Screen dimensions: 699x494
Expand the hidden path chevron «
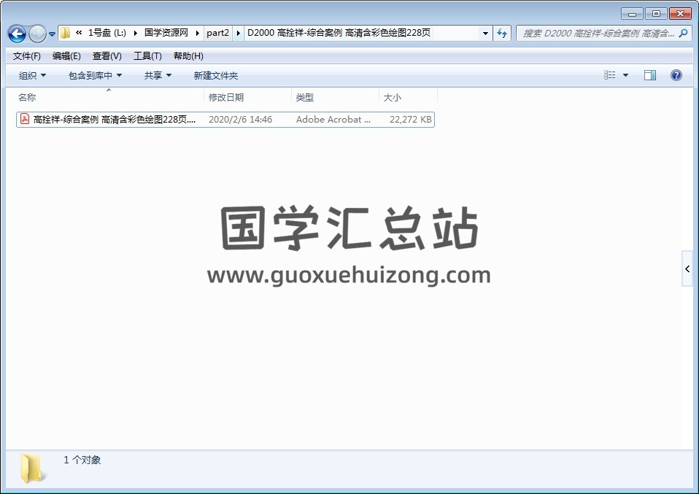click(x=79, y=33)
